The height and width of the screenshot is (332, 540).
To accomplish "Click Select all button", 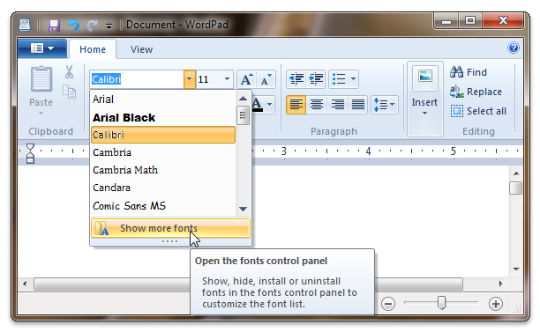I will [x=478, y=111].
